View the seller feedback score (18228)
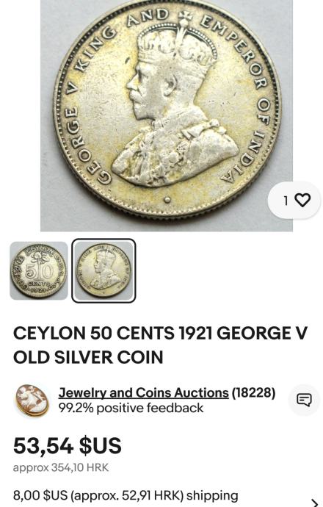Screen dimensions: 323x507 tap(253, 392)
